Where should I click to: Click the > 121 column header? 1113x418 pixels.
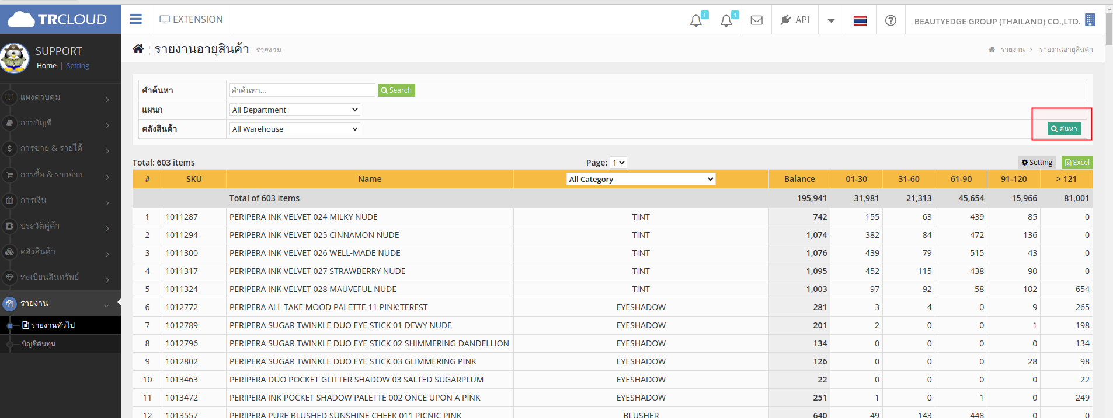coord(1066,179)
